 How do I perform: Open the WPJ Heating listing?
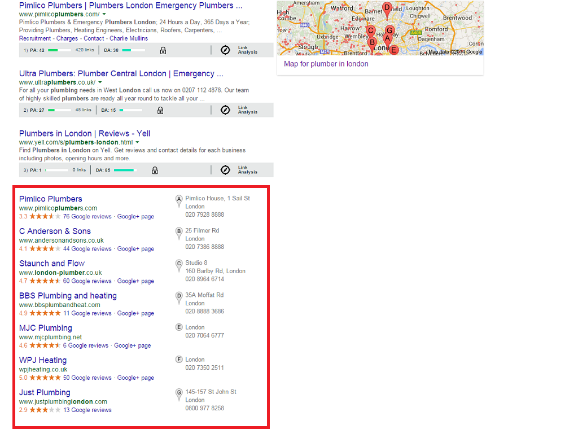(x=43, y=360)
